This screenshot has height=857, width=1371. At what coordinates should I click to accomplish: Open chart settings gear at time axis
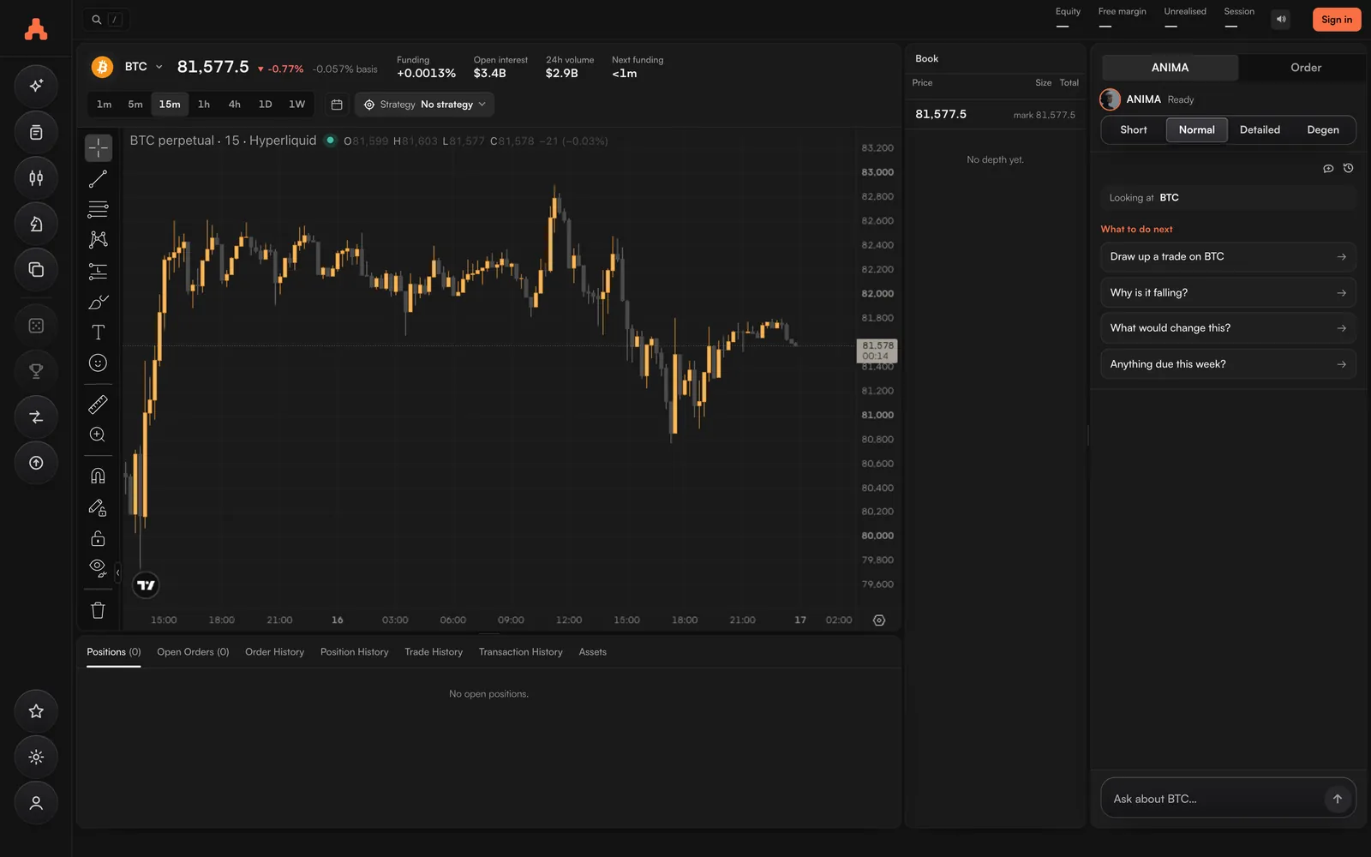pyautogui.click(x=879, y=620)
